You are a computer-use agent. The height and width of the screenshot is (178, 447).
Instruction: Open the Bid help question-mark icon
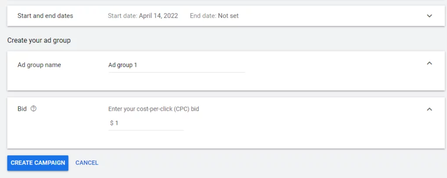pyautogui.click(x=33, y=109)
